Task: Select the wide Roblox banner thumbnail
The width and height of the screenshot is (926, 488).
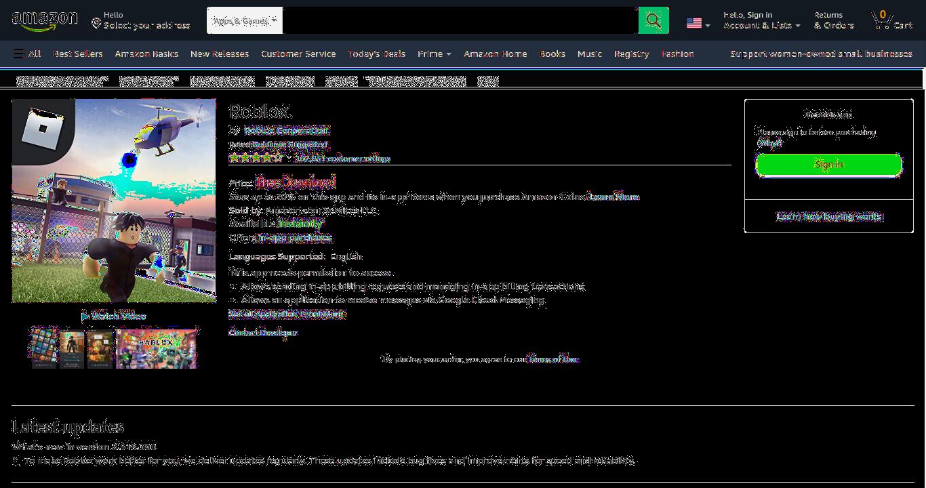Action: (x=157, y=348)
